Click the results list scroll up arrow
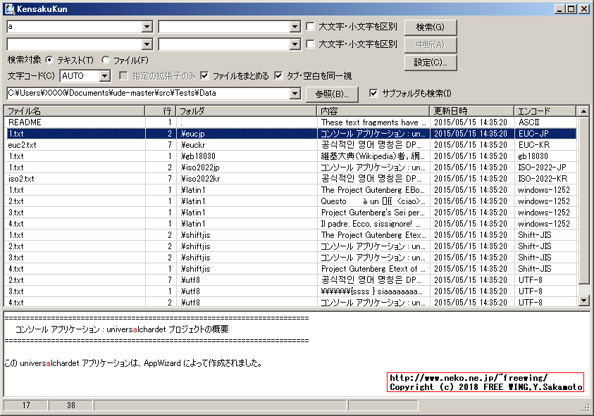594x416 pixels. [x=583, y=111]
